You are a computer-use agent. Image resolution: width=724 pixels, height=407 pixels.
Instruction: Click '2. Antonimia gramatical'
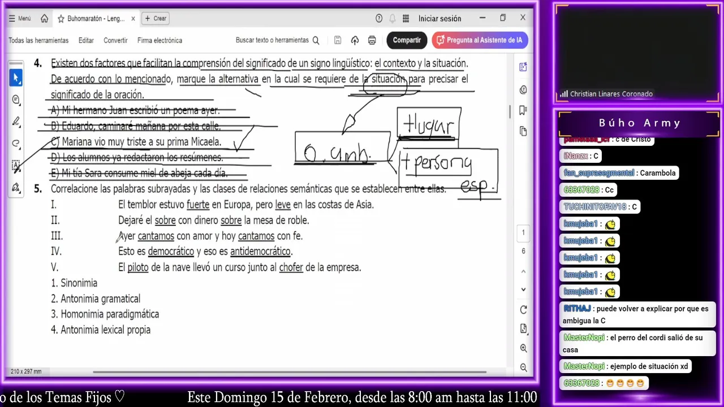pos(96,299)
